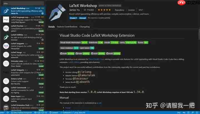Install the Zotero LaTeX extension
Image resolution: width=200 pixels, height=114 pixels.
pyautogui.click(x=41, y=84)
